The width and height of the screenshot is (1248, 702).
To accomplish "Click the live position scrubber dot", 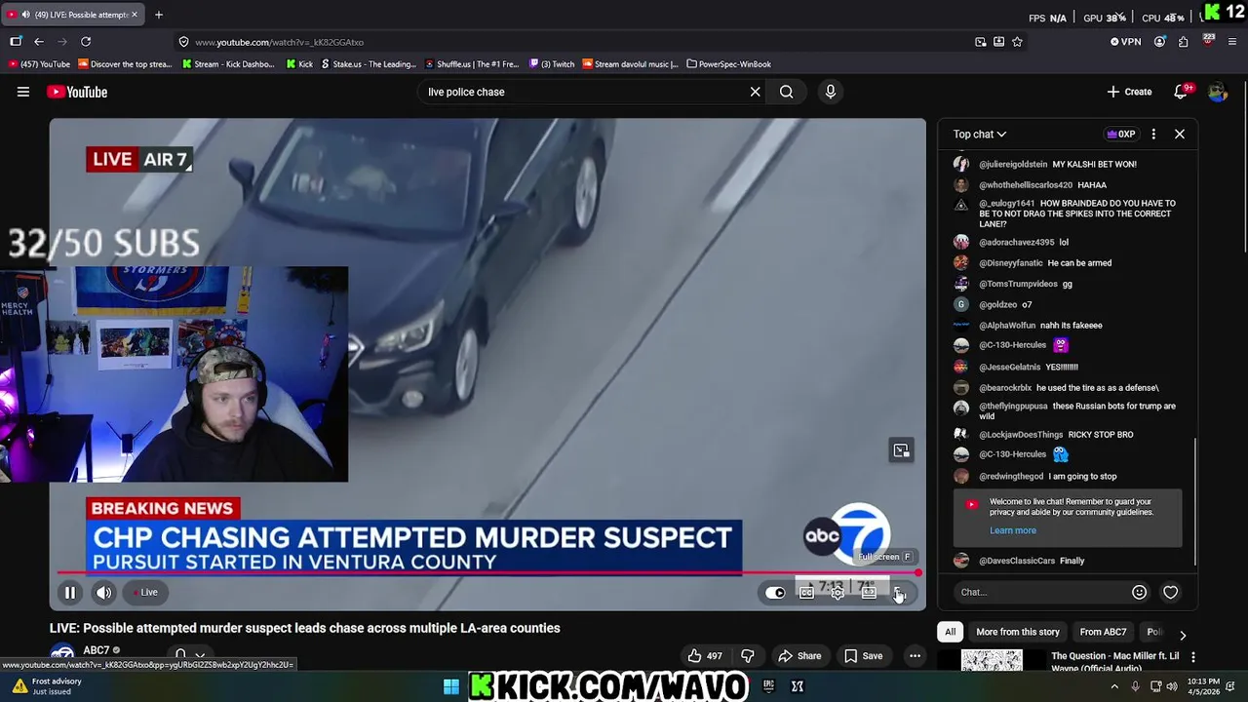I will (x=917, y=573).
